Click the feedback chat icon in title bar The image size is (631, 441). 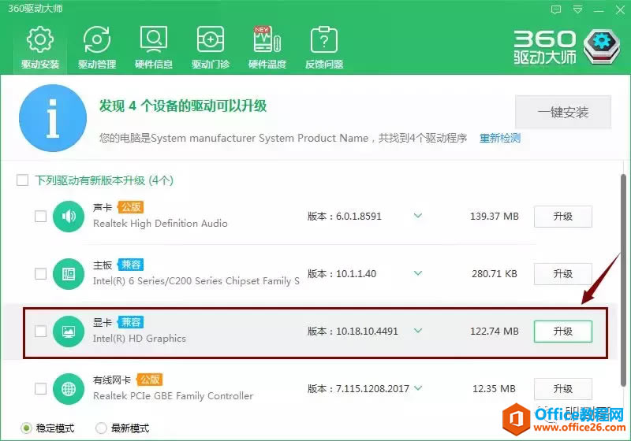[x=556, y=9]
